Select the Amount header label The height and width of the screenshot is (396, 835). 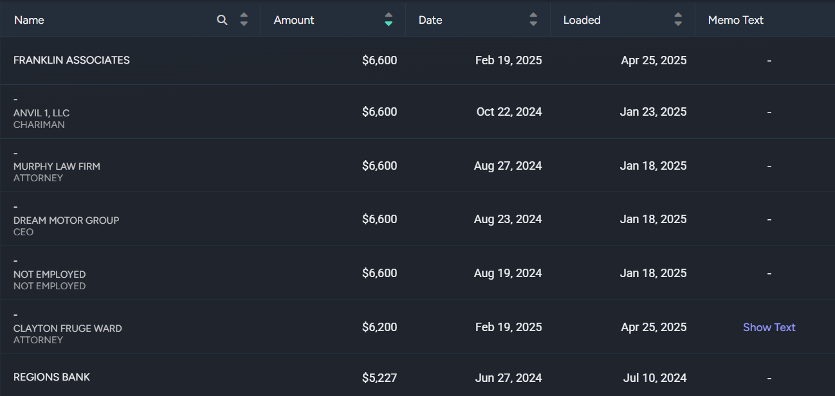[x=294, y=20]
